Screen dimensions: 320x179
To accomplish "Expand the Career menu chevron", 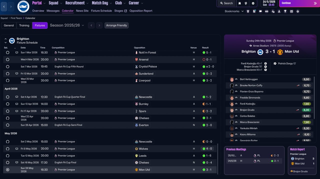I will (x=142, y=3).
